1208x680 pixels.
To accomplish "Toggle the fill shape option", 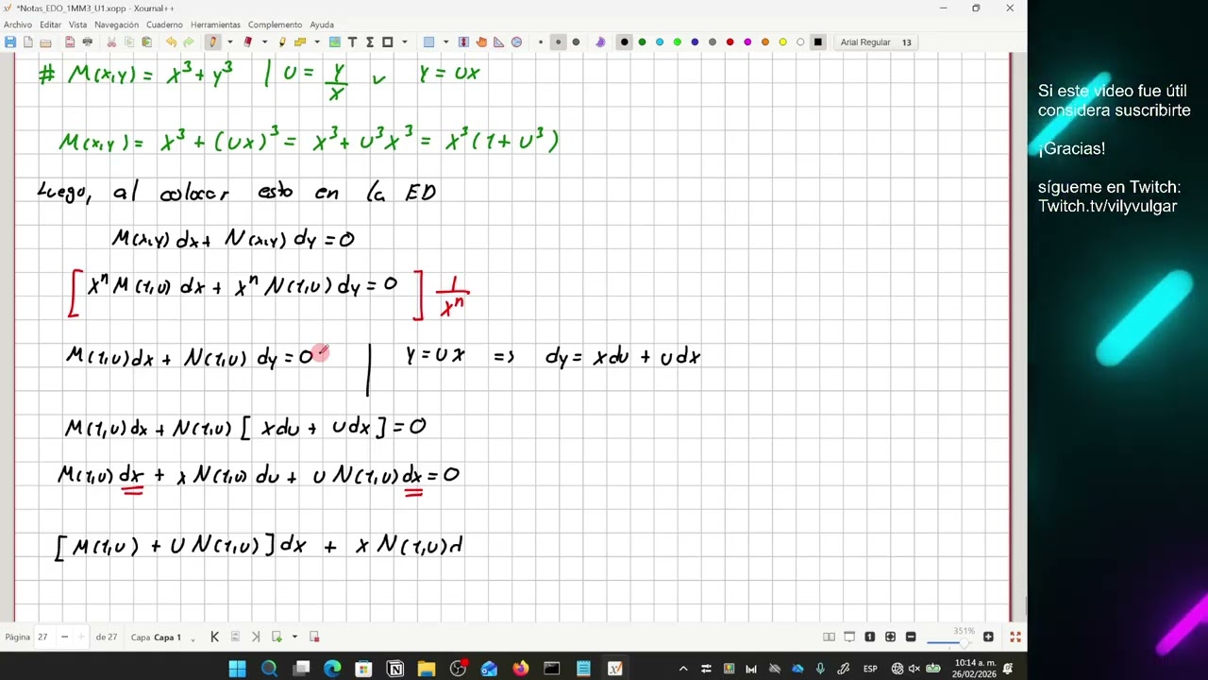I will point(600,42).
